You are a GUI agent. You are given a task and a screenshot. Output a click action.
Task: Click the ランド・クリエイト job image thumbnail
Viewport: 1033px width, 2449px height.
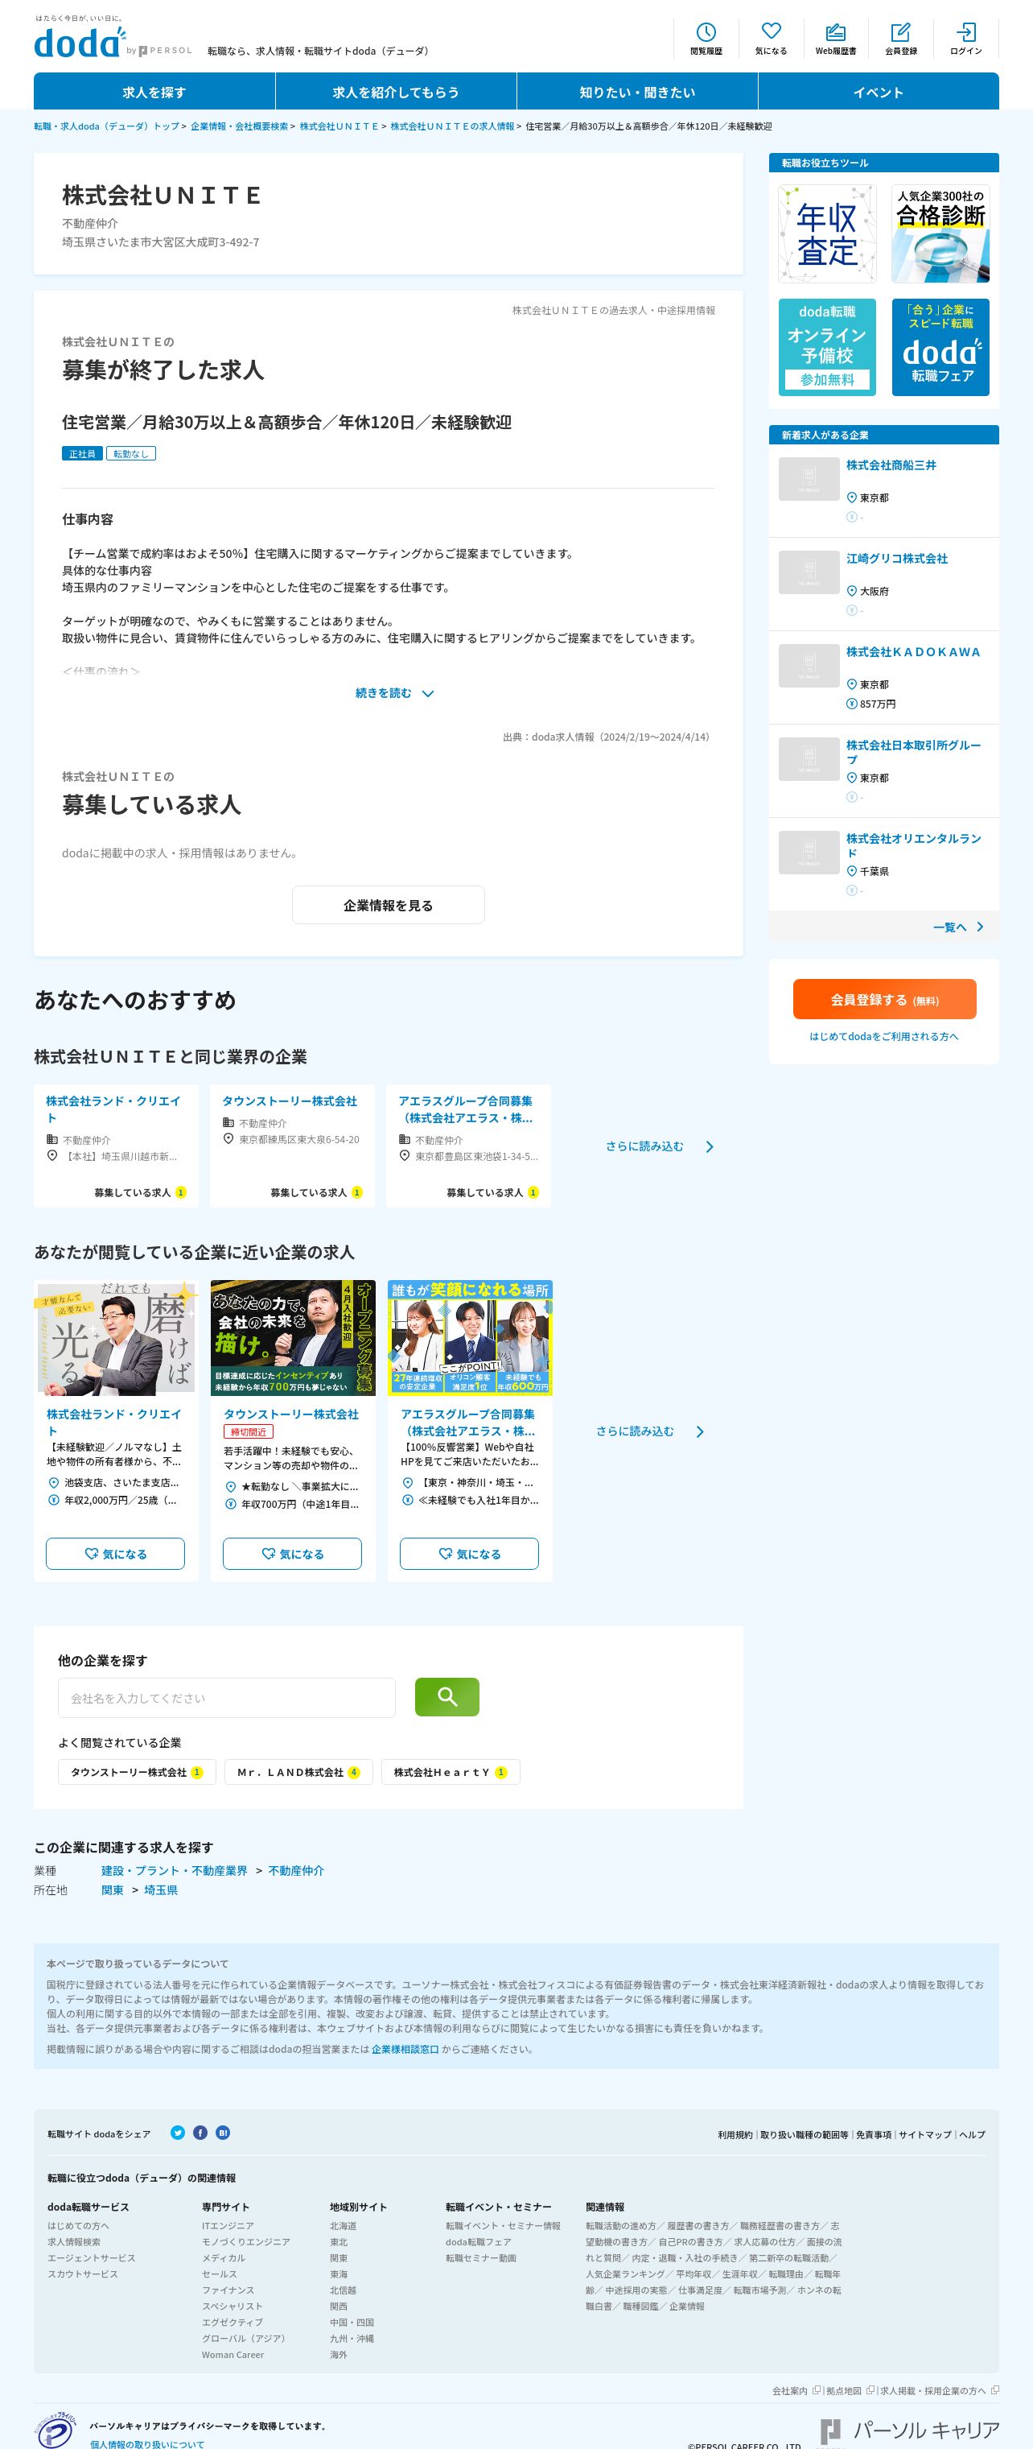click(116, 1338)
